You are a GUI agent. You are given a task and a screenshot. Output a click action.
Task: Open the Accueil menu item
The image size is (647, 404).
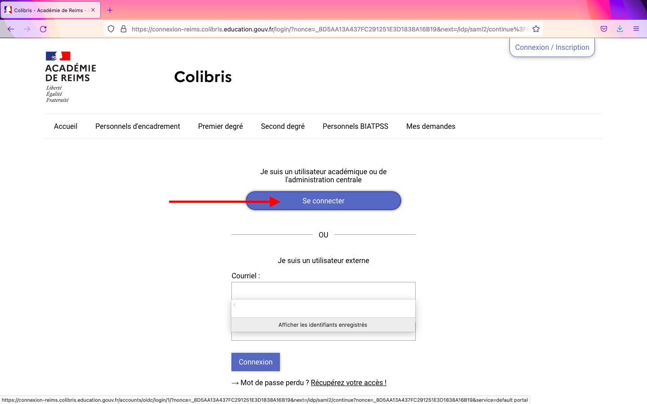[66, 127]
